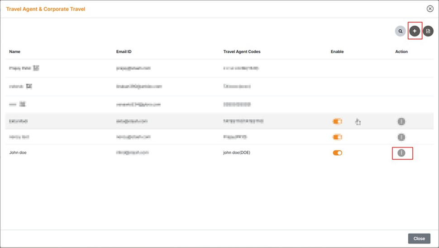This screenshot has height=248, width=439.
Task: Click the badge icon beside the second row's name
Action: pos(29,86)
